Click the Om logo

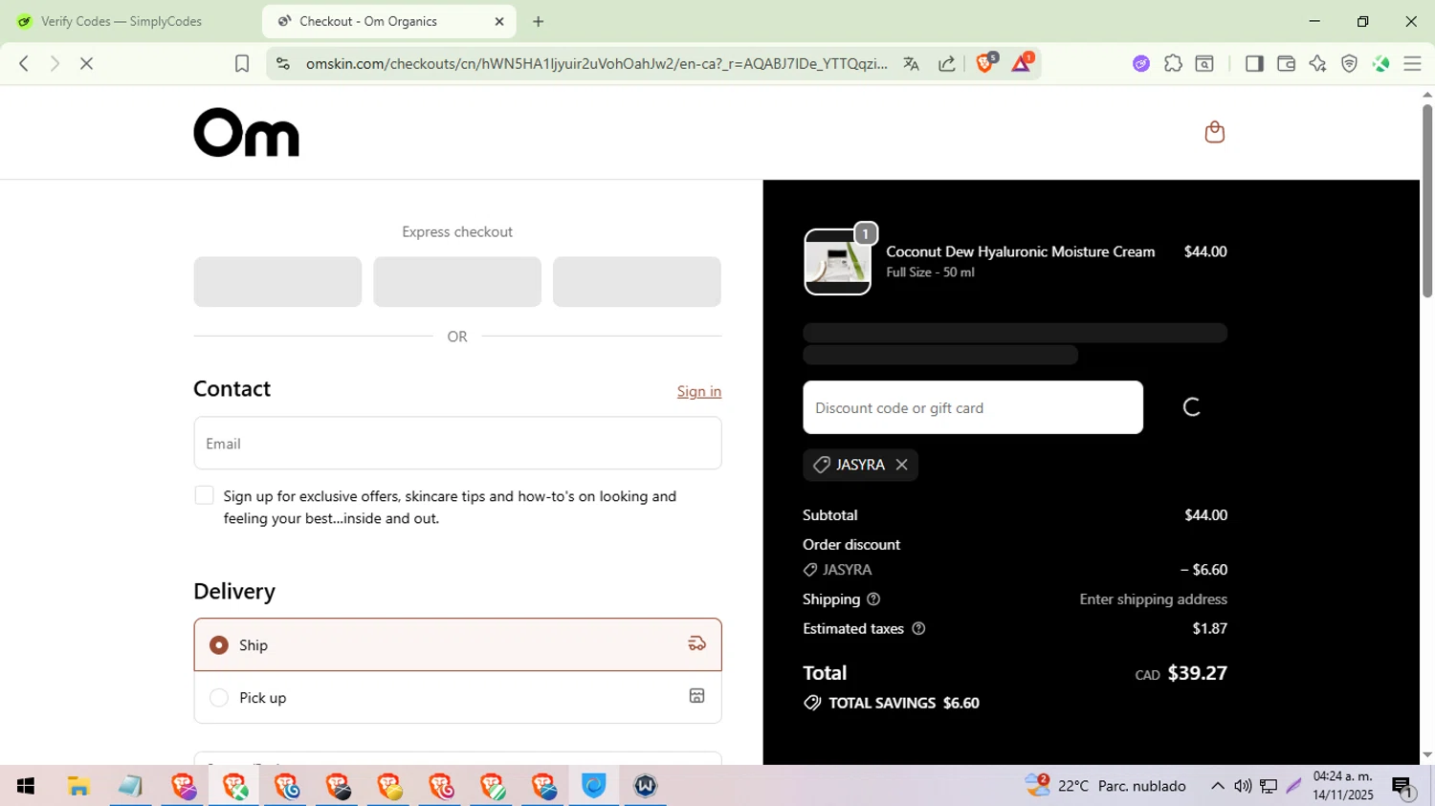click(x=246, y=132)
